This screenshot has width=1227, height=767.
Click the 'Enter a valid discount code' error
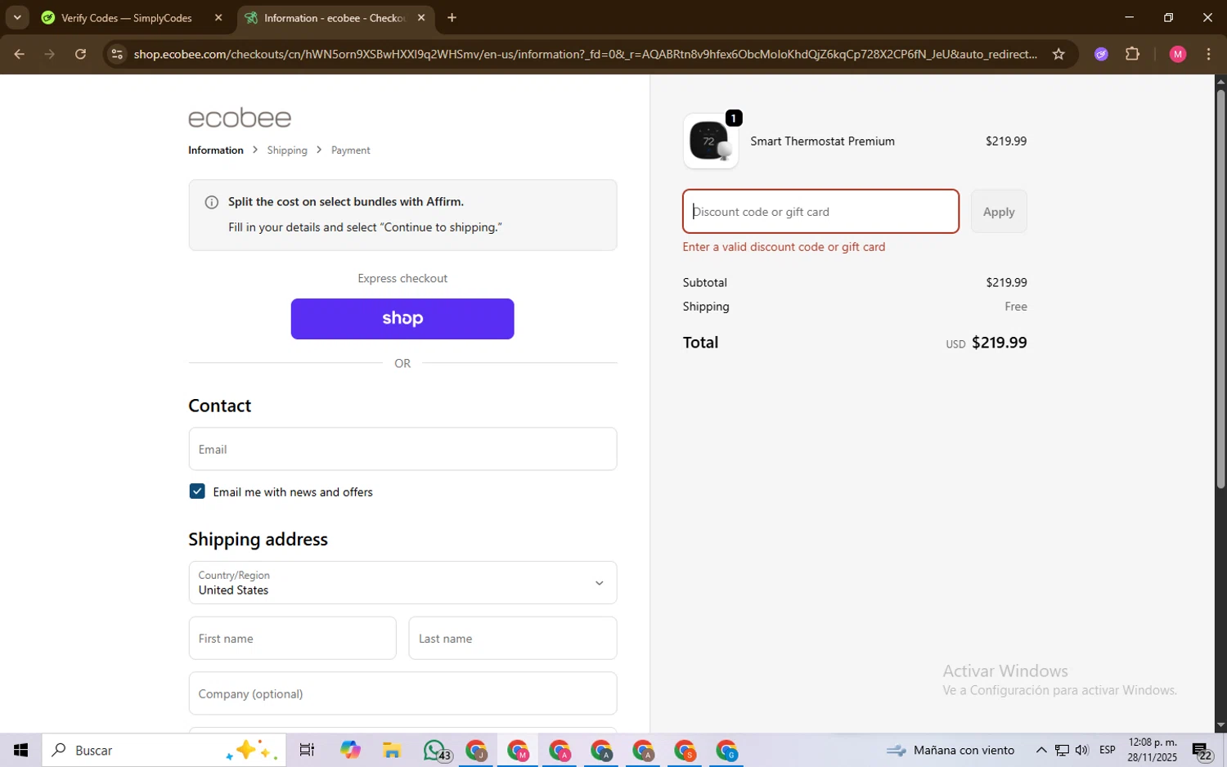(x=784, y=247)
